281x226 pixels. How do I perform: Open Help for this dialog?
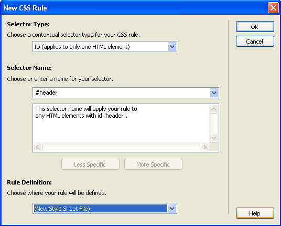point(255,213)
